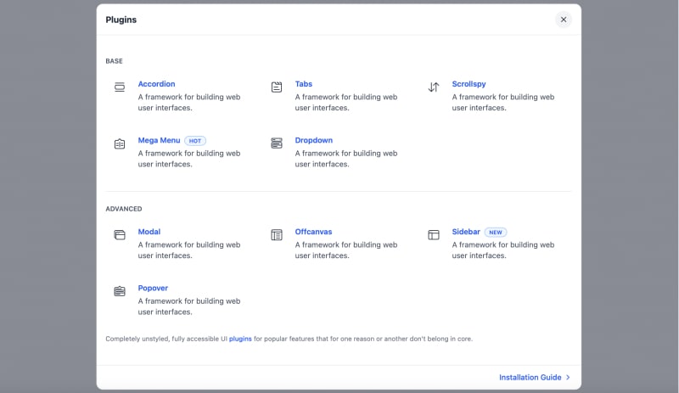The height and width of the screenshot is (393, 679).
Task: Open the Accordion plugin link
Action: tap(156, 84)
